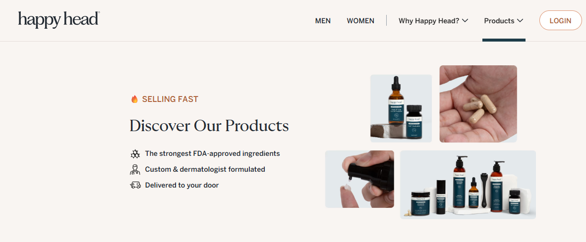Click the chevron next to Products
The image size is (586, 242).
pyautogui.click(x=520, y=21)
